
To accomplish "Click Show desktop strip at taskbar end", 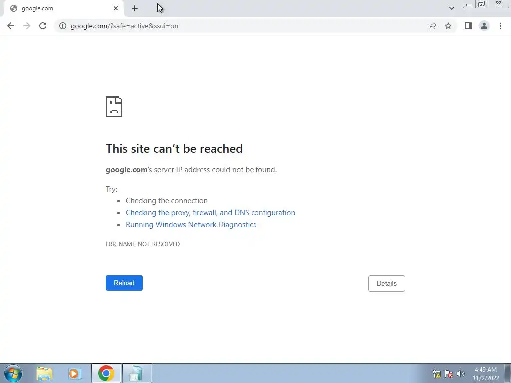I will [508, 373].
